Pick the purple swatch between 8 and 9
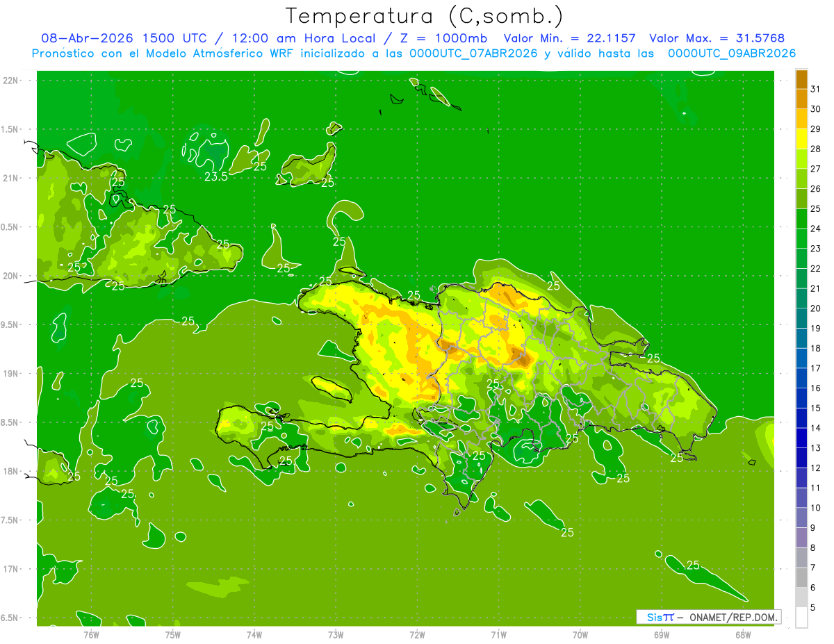The height and width of the screenshot is (644, 834). (801, 538)
